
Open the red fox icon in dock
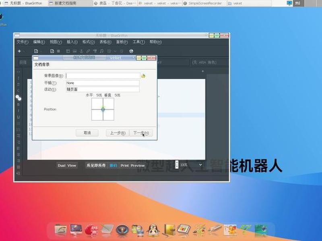91,229
